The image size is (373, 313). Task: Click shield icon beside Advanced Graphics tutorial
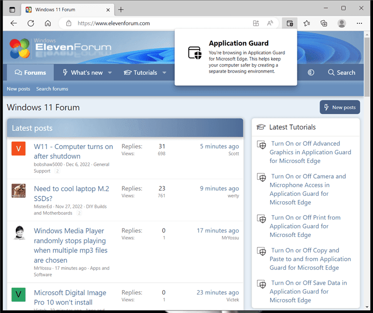click(x=262, y=145)
